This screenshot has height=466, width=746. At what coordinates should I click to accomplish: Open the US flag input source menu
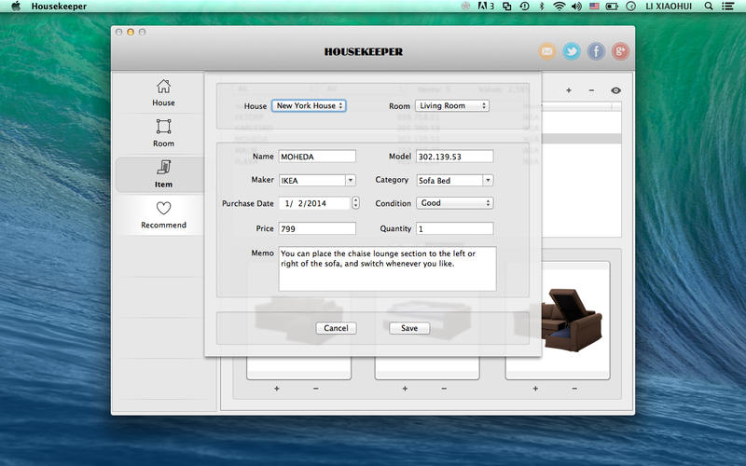tap(594, 7)
